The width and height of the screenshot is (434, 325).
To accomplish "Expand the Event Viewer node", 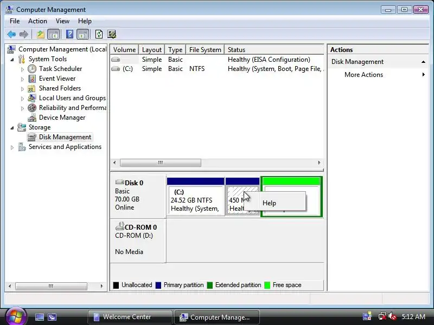I will pyautogui.click(x=22, y=79).
